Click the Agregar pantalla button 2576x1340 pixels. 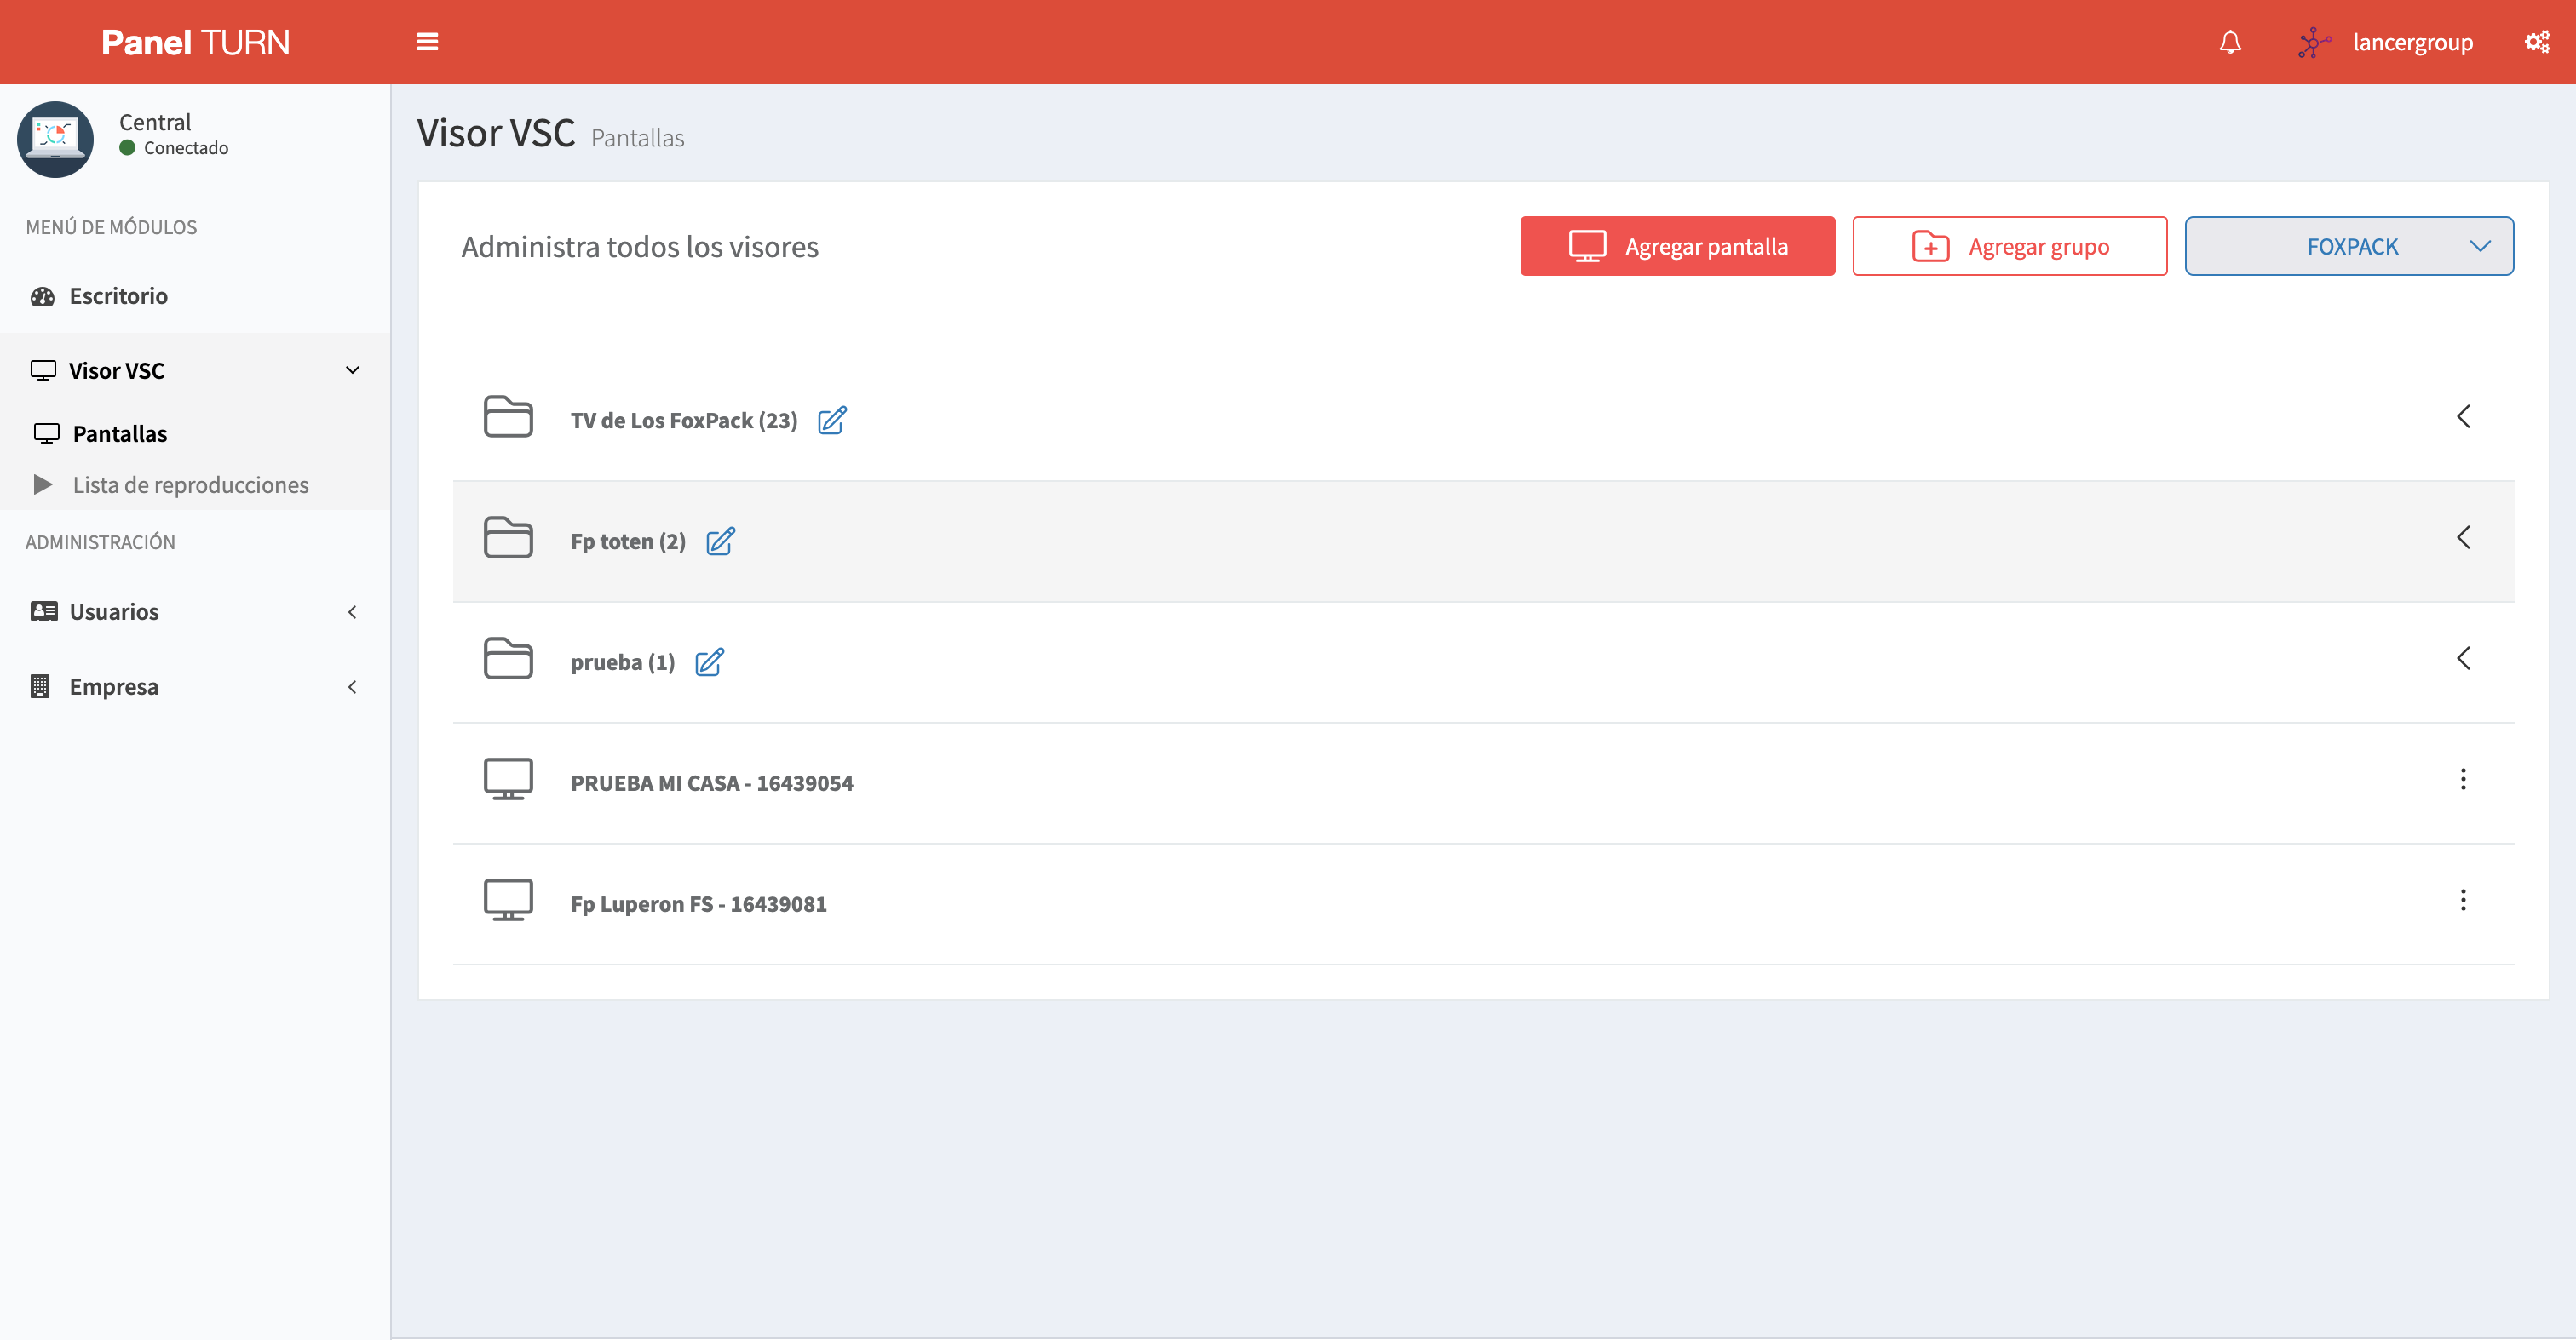tap(1677, 246)
